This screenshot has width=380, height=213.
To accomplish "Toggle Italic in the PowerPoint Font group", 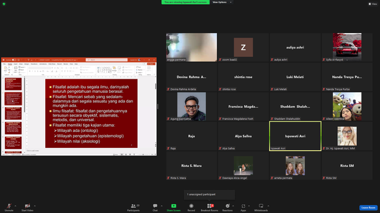I will point(32,71).
